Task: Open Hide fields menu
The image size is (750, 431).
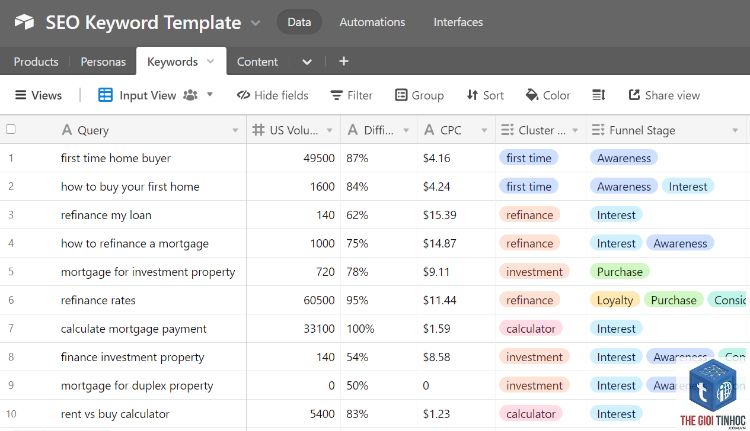Action: tap(273, 95)
